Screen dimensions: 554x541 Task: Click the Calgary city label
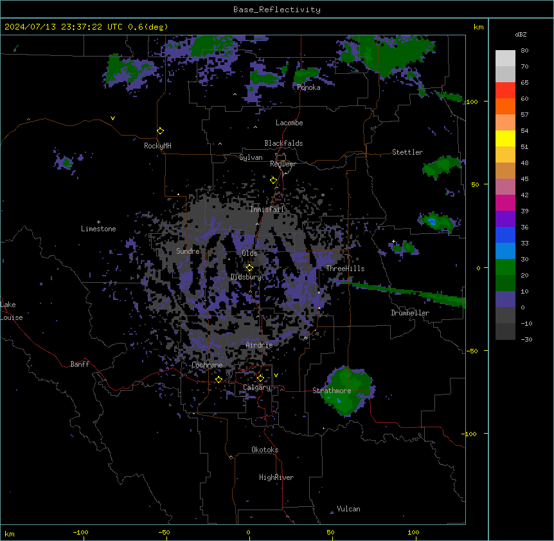click(x=257, y=387)
